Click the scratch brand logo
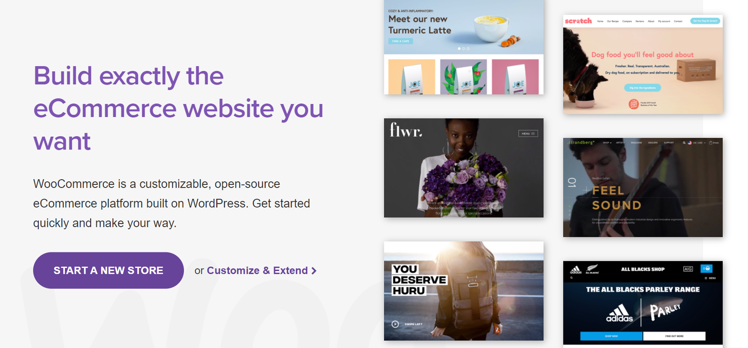748x348 pixels. pos(578,21)
